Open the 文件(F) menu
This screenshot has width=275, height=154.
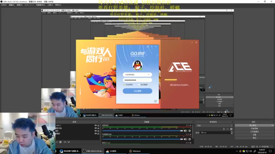pos(4,5)
